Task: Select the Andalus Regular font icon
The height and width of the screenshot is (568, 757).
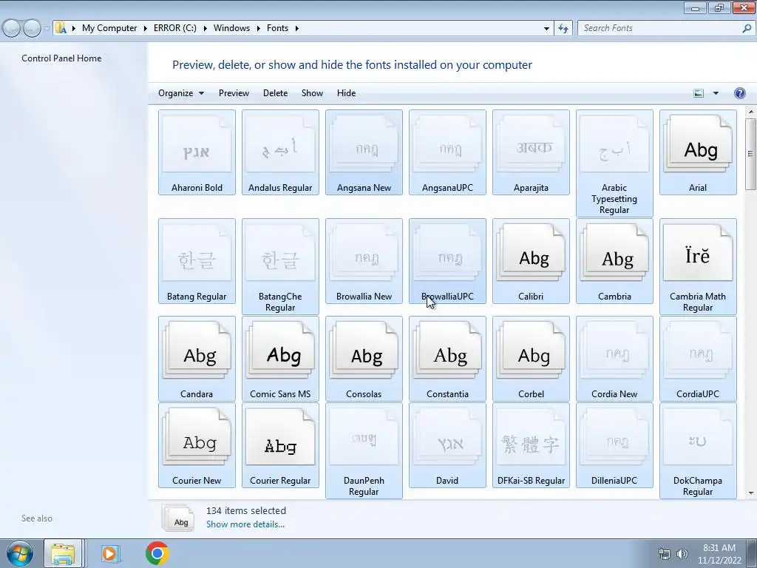Action: [x=280, y=152]
